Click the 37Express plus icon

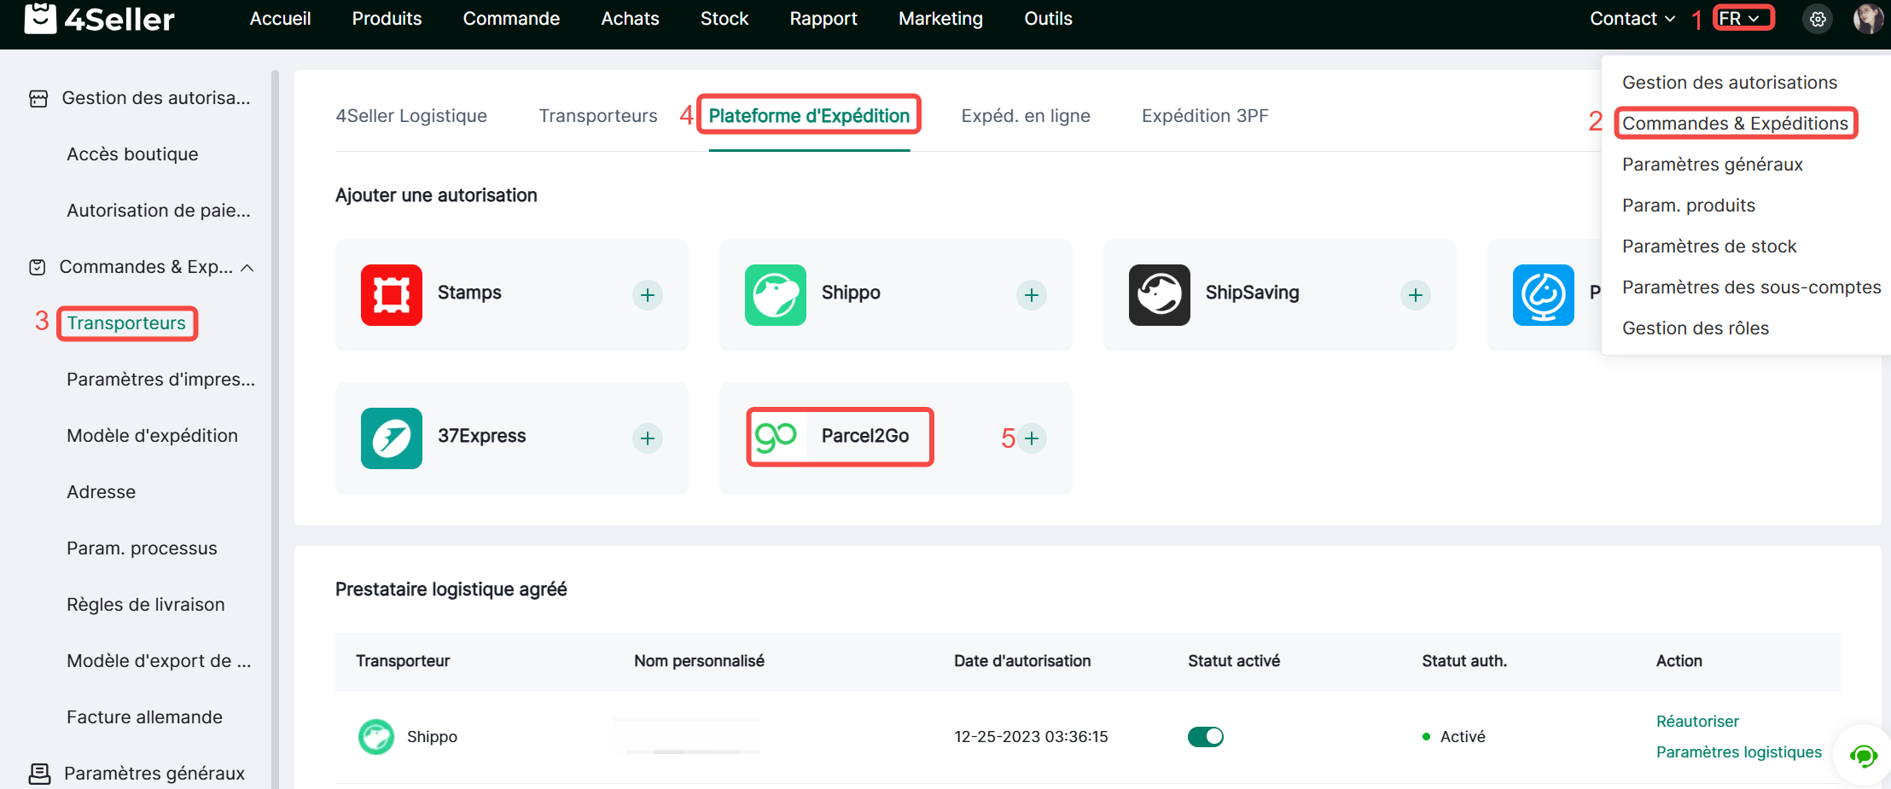tap(647, 438)
